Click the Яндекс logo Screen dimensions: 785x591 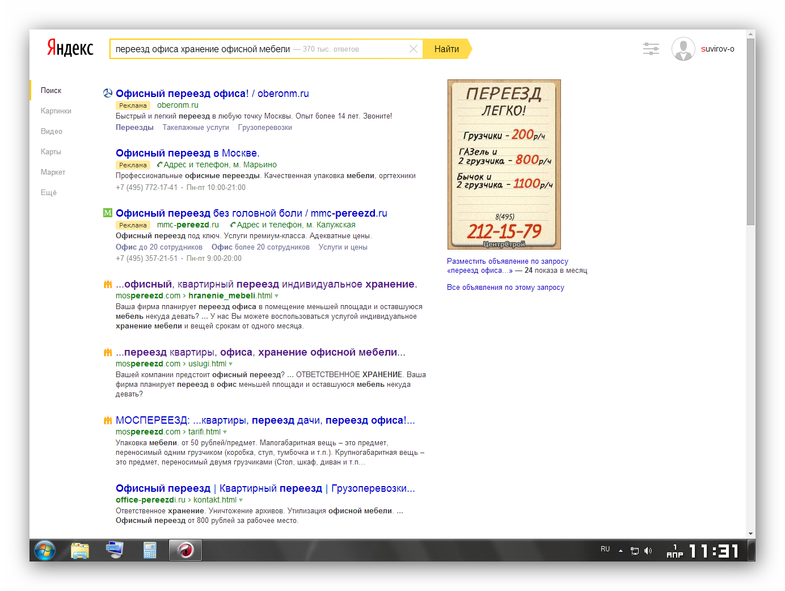[70, 49]
